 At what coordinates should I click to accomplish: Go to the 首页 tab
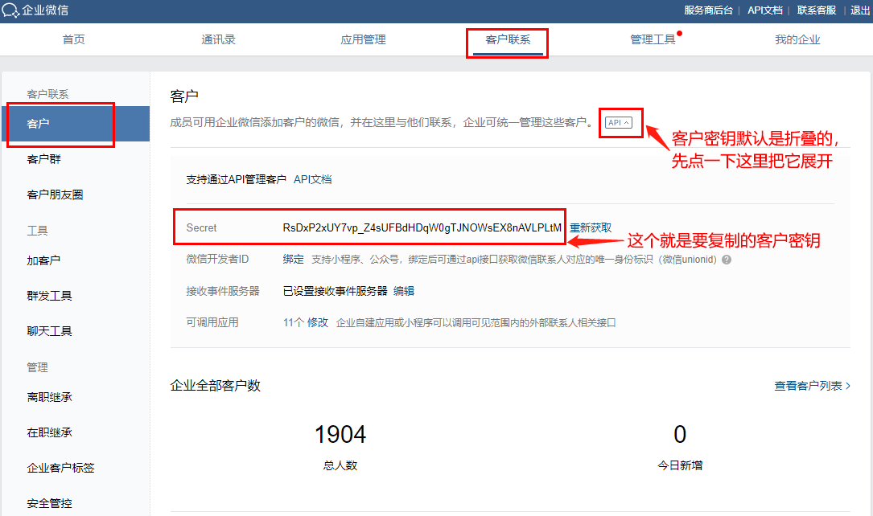tap(73, 39)
